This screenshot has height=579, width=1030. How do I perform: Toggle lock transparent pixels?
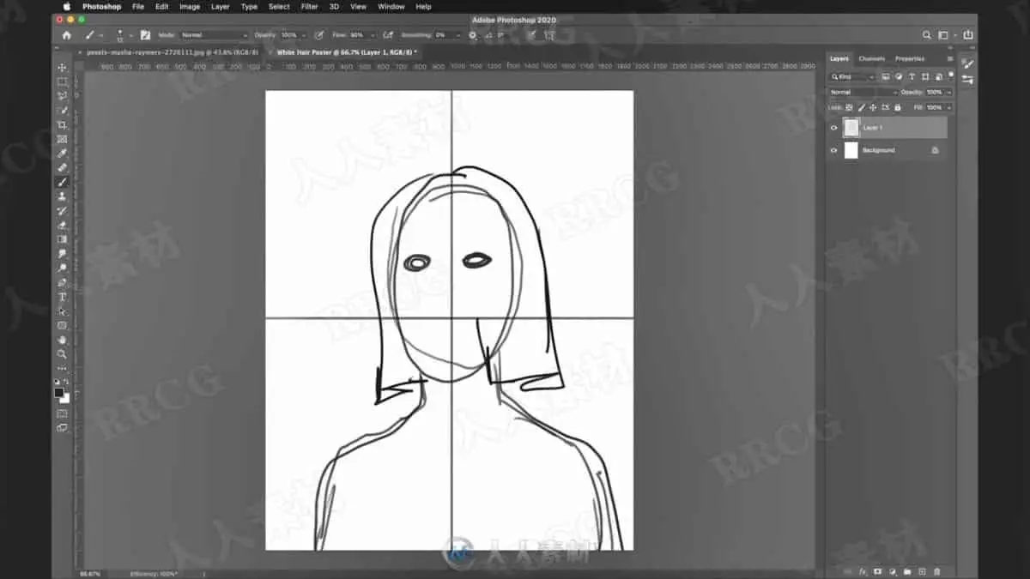[x=849, y=107]
